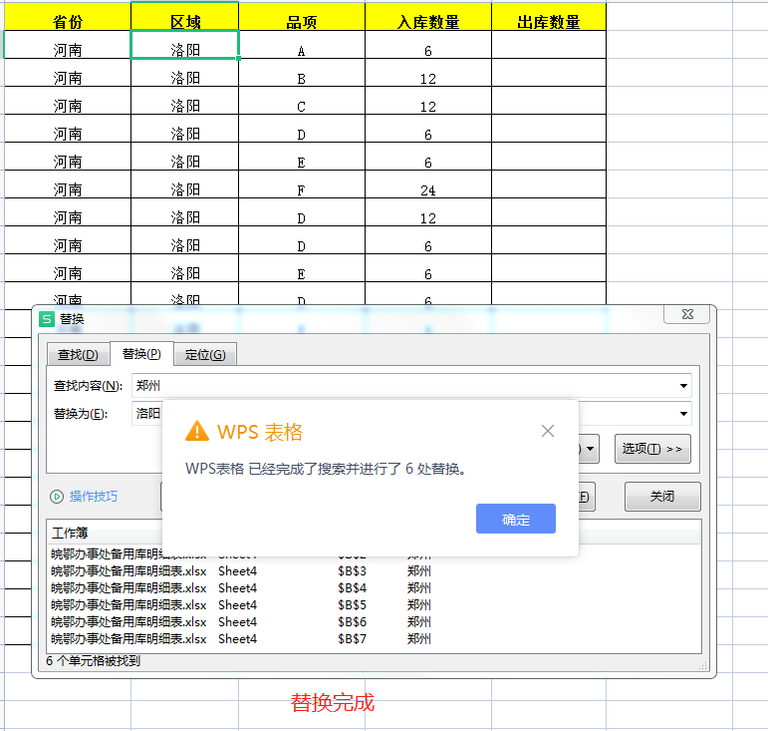This screenshot has height=731, width=768.
Task: Click the 工作簿 column header in the results
Action: (x=70, y=533)
